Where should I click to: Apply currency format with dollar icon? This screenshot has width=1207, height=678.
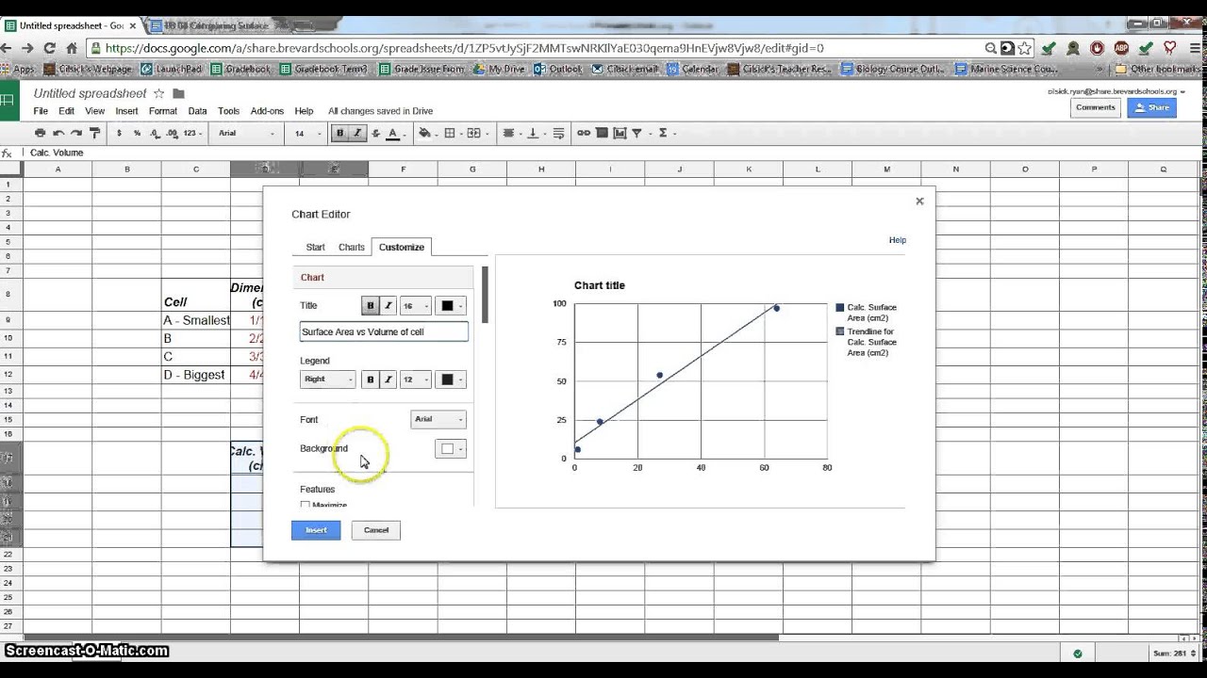click(119, 133)
